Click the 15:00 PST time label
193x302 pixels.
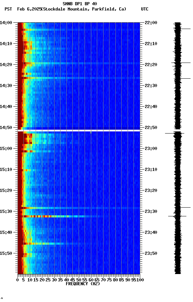[x=6, y=149]
